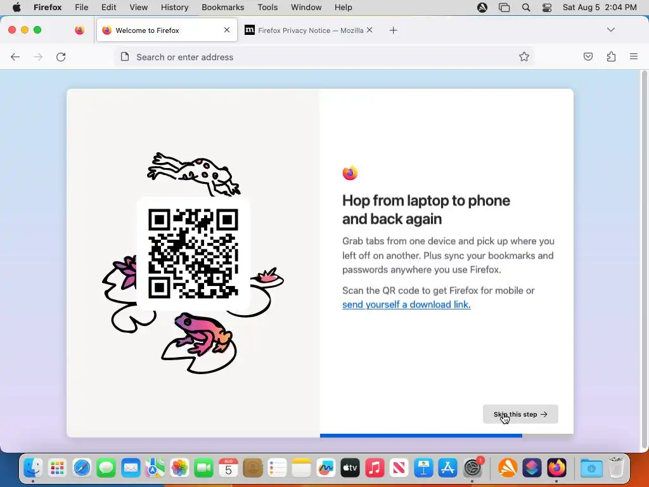The image size is (649, 487).
Task: Open Music from the Dock
Action: [375, 468]
